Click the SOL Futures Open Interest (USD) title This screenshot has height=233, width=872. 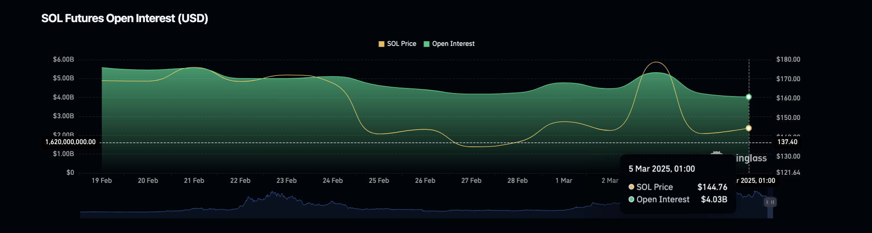[125, 18]
